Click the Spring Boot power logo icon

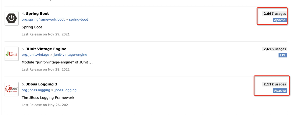coord(11,19)
